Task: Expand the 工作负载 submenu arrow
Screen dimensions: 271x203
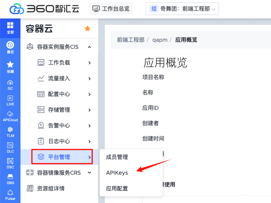Action: [89, 63]
